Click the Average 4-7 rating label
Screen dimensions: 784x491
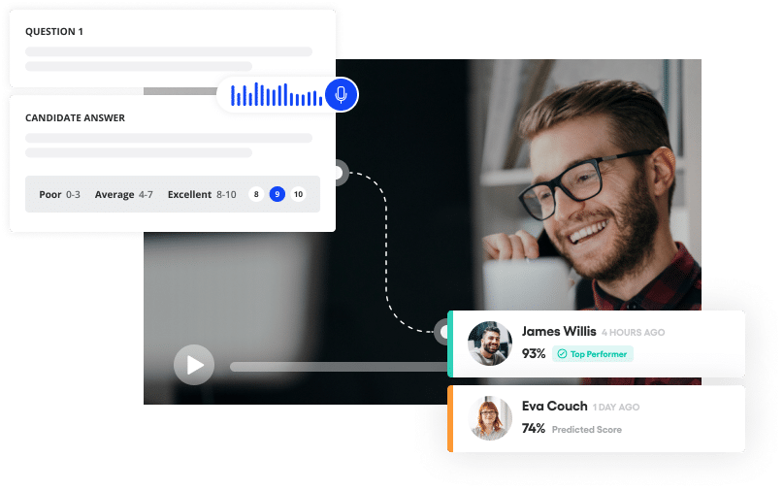point(124,194)
